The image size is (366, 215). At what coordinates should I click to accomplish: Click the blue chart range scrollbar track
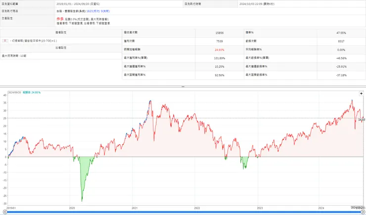pos(183,212)
